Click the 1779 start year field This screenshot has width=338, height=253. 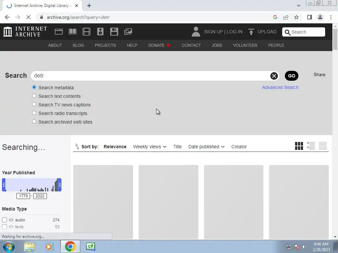coord(23,196)
